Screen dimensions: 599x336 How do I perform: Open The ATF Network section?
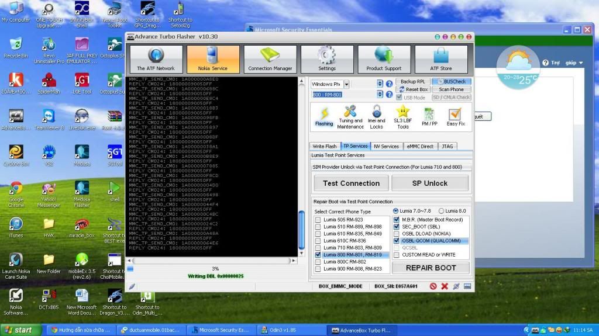[156, 59]
